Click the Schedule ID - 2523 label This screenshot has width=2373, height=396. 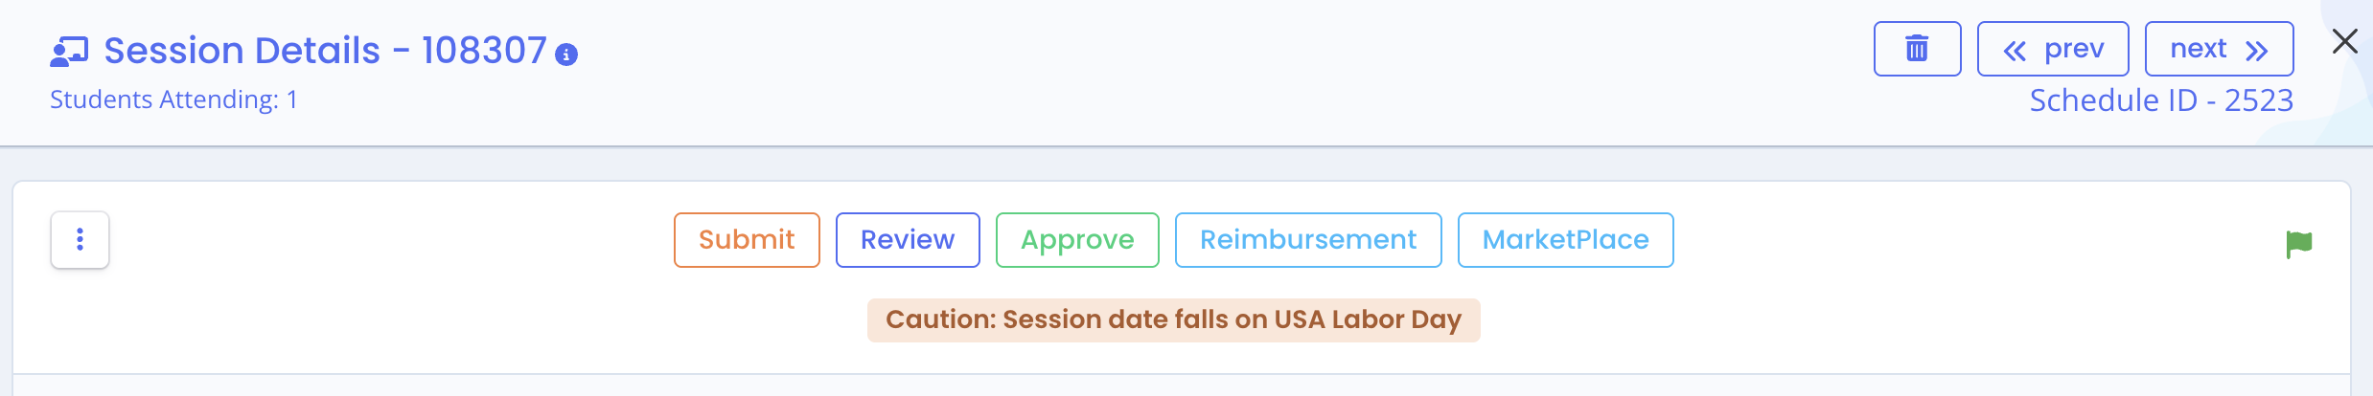tap(2161, 100)
